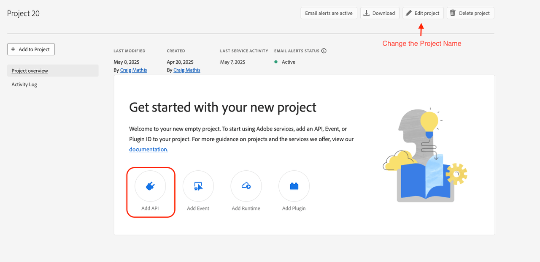Click the Email alerts are active button
The height and width of the screenshot is (262, 540).
click(x=329, y=13)
